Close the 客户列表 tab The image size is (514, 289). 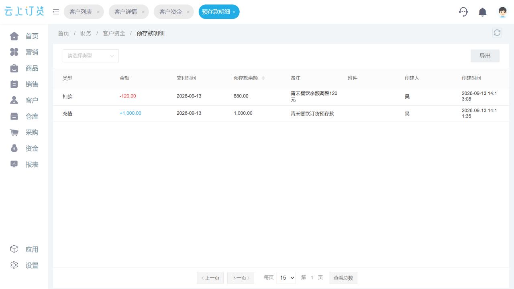[98, 12]
